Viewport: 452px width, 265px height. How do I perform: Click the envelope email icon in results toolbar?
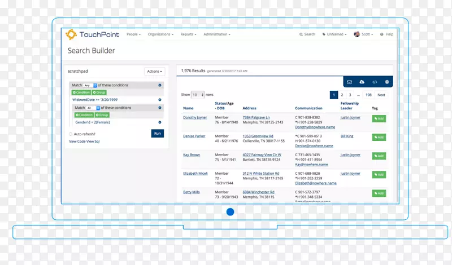pos(349,82)
